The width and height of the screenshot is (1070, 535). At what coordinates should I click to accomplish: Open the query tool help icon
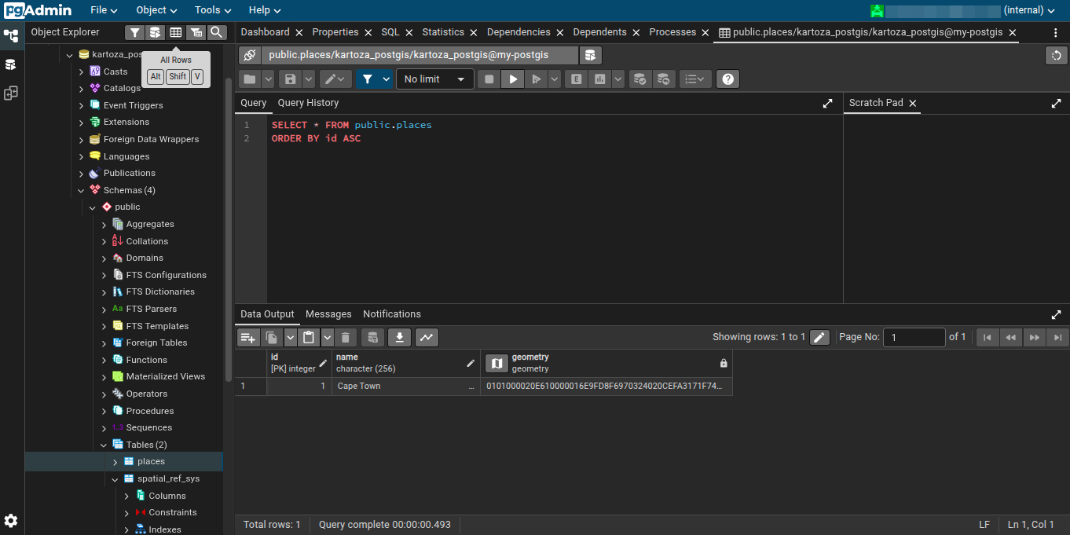(x=727, y=79)
